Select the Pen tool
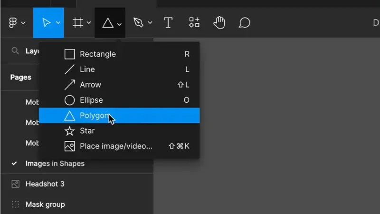 pos(138,22)
